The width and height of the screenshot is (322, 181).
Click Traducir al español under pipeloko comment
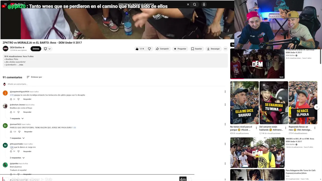[18, 170]
